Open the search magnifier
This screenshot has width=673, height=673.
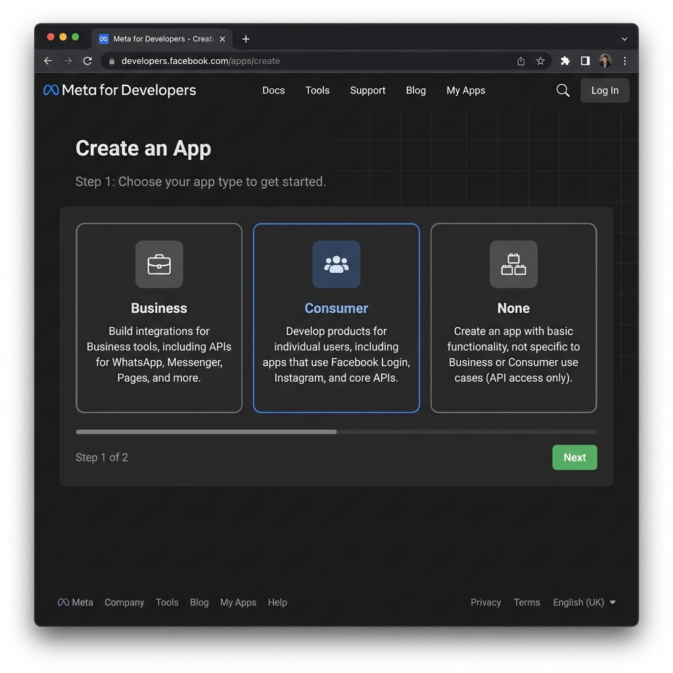point(563,90)
